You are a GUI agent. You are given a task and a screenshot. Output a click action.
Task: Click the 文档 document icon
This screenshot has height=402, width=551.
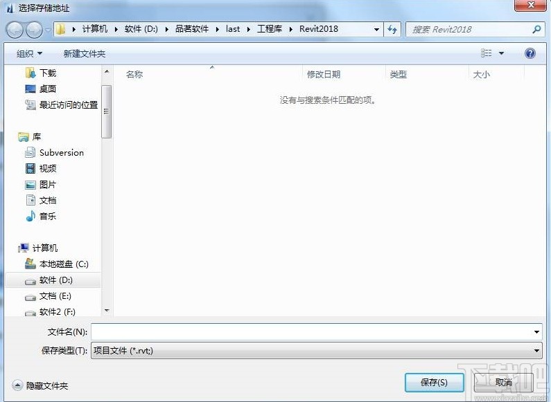click(30, 200)
